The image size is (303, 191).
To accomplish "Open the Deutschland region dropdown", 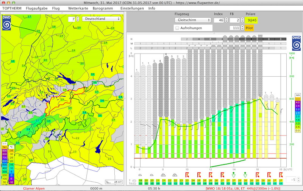I will (101, 18).
